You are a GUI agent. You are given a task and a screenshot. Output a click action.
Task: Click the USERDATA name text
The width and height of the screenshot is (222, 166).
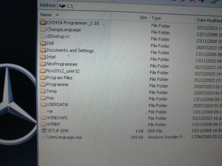[57, 104]
